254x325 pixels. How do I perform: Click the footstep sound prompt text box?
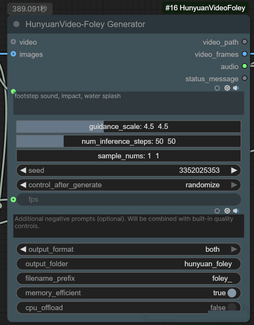[129, 103]
